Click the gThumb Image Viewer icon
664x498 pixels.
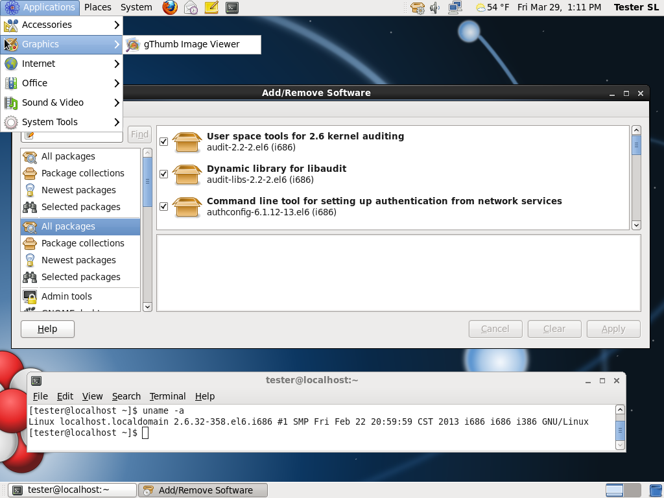pos(132,45)
